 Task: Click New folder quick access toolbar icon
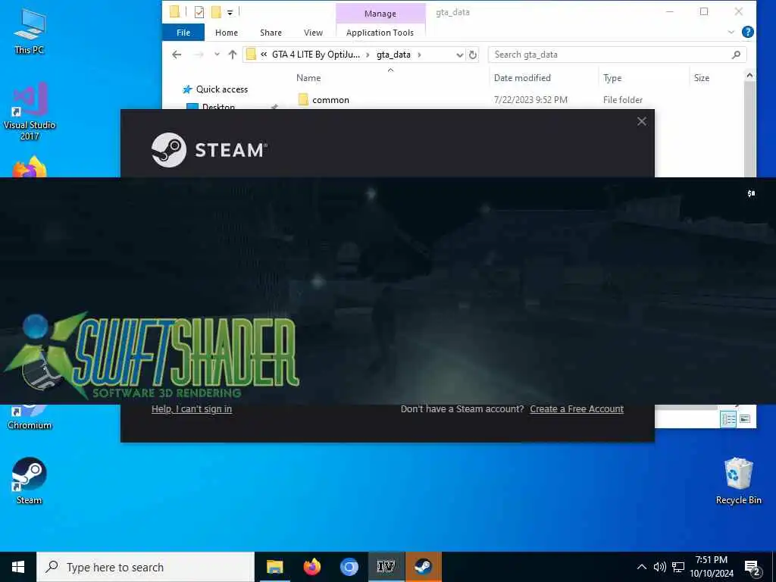click(216, 12)
